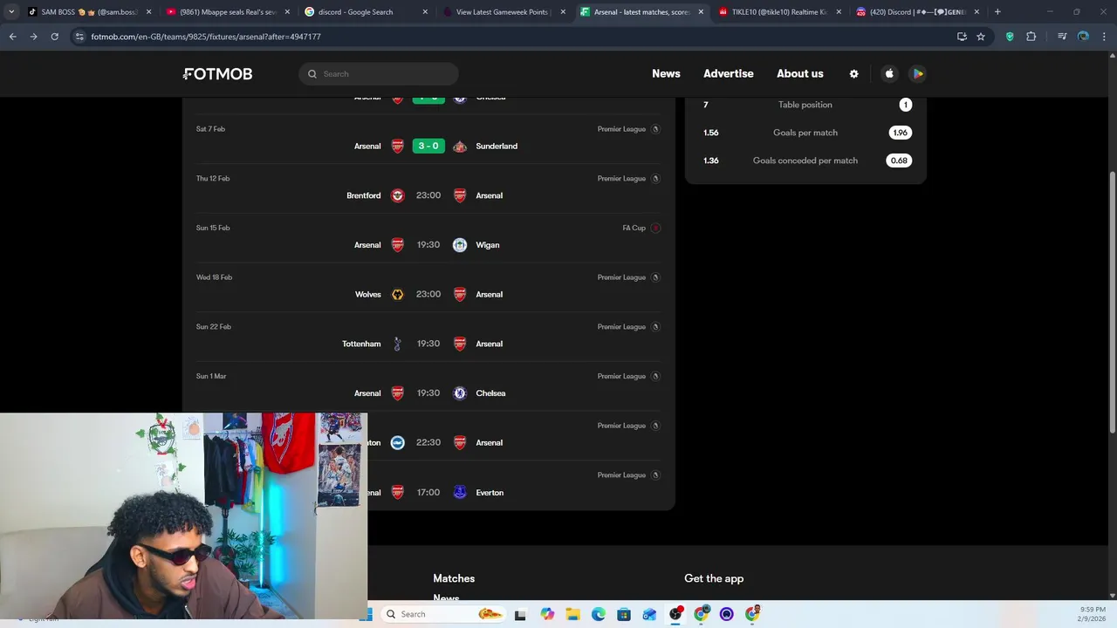Open the Arsenal 3 - 0 Sunderland match
The image size is (1117, 628).
click(x=428, y=139)
